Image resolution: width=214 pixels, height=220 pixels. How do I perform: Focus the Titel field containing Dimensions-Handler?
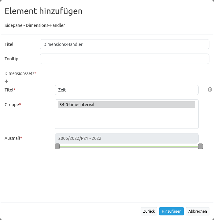point(124,44)
